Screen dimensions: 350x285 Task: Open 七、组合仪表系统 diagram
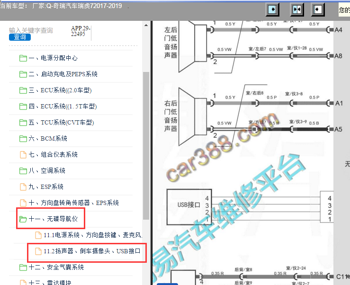click(x=53, y=154)
